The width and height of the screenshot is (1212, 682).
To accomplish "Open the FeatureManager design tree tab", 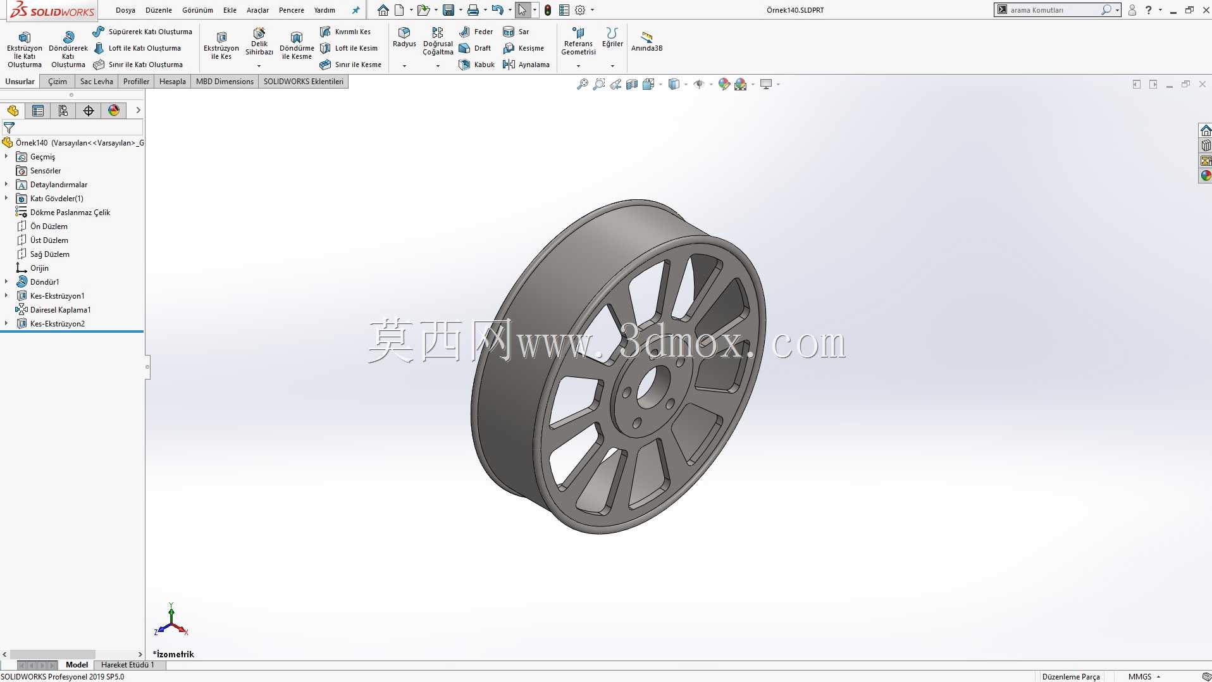I will pos(13,111).
